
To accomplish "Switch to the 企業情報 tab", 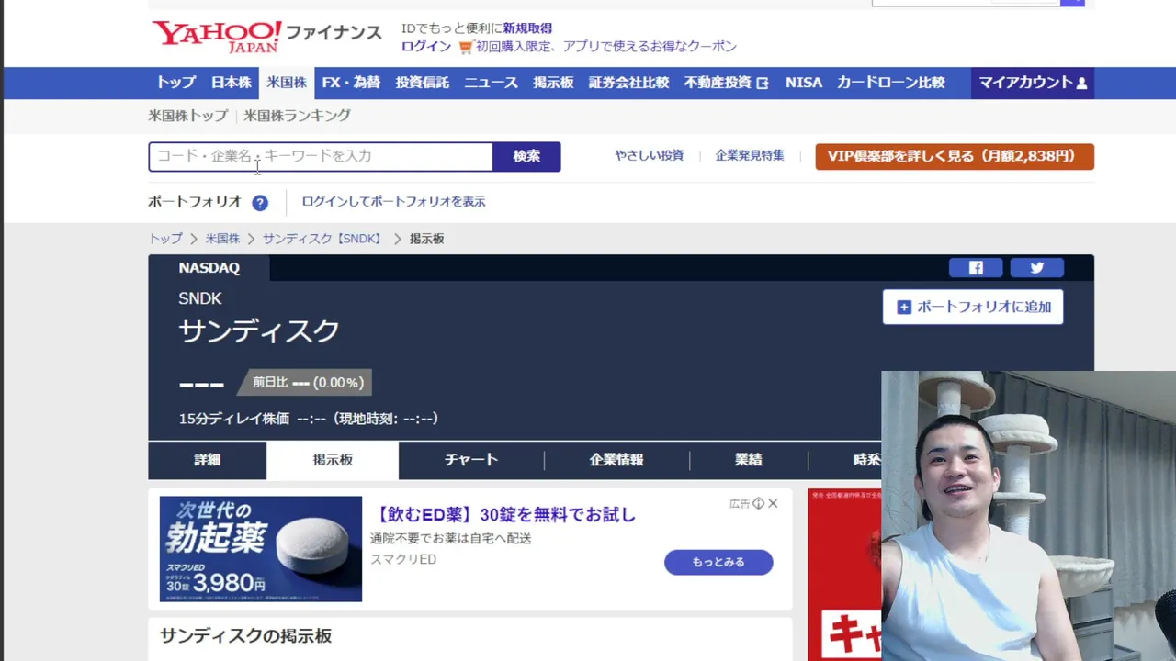I will coord(616,460).
